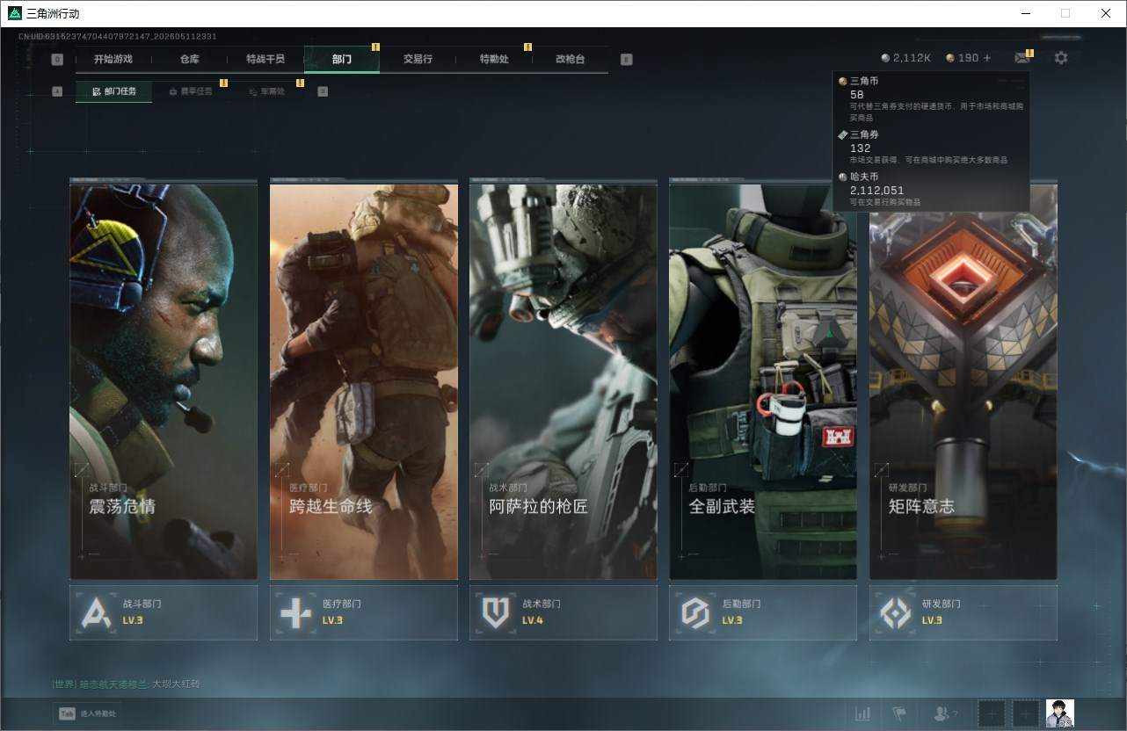Switch to the 交易行 tab

pos(418,59)
